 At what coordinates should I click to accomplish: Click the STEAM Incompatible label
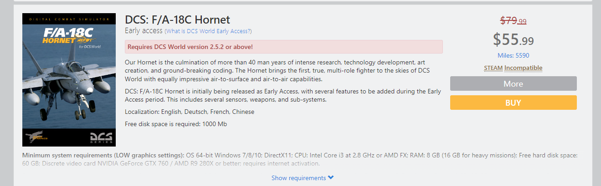click(513, 68)
